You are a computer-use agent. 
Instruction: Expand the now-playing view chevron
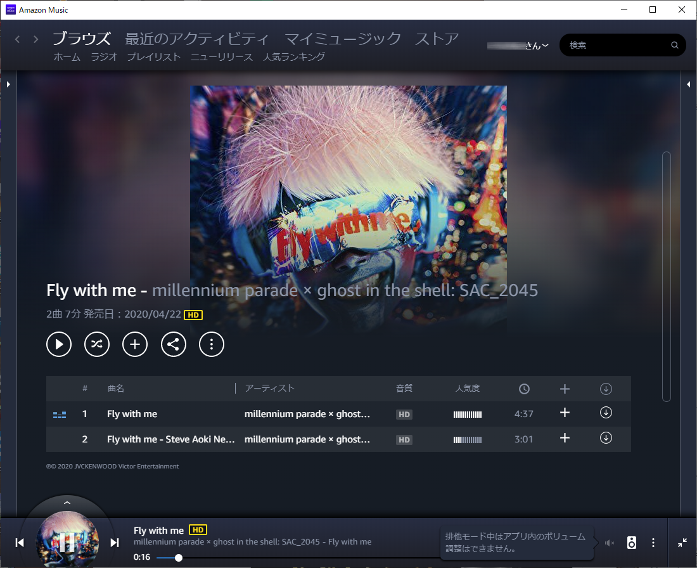tap(67, 503)
